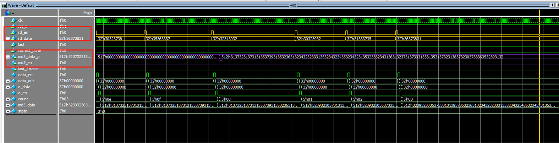The image size is (559, 143).
Task: Expand the data_out bus signal
Action: [x=8, y=81]
